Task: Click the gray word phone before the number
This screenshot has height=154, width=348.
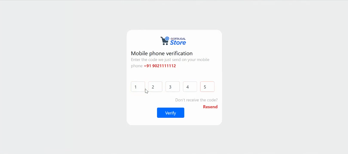Action: click(x=137, y=66)
